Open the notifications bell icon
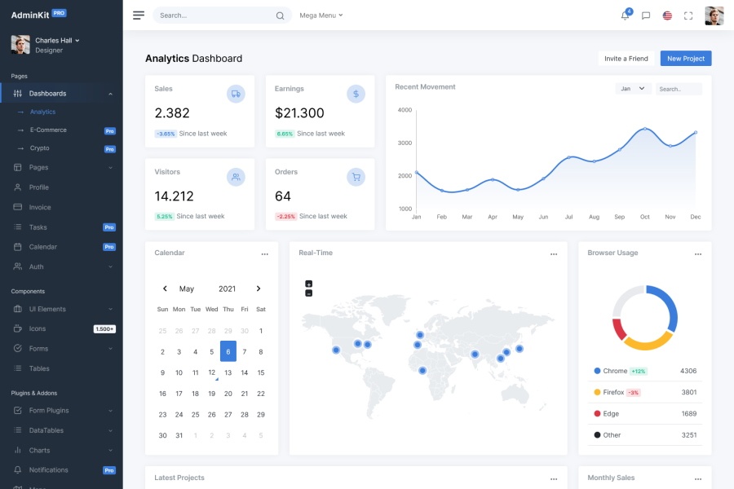The image size is (734, 489). point(625,15)
